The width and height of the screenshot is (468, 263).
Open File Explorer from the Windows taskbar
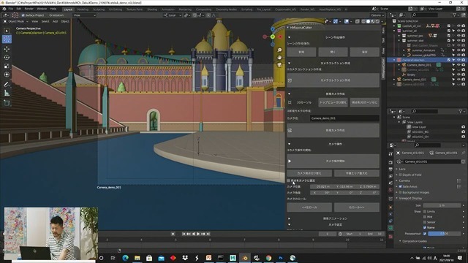coord(137,258)
